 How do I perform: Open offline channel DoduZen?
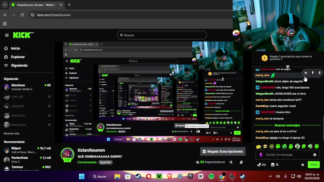(27, 116)
